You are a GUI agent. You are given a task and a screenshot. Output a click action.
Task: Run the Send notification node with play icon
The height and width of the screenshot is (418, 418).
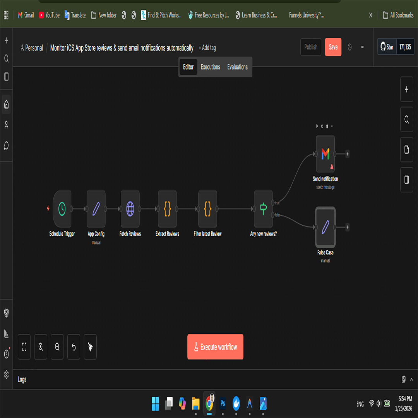(317, 126)
